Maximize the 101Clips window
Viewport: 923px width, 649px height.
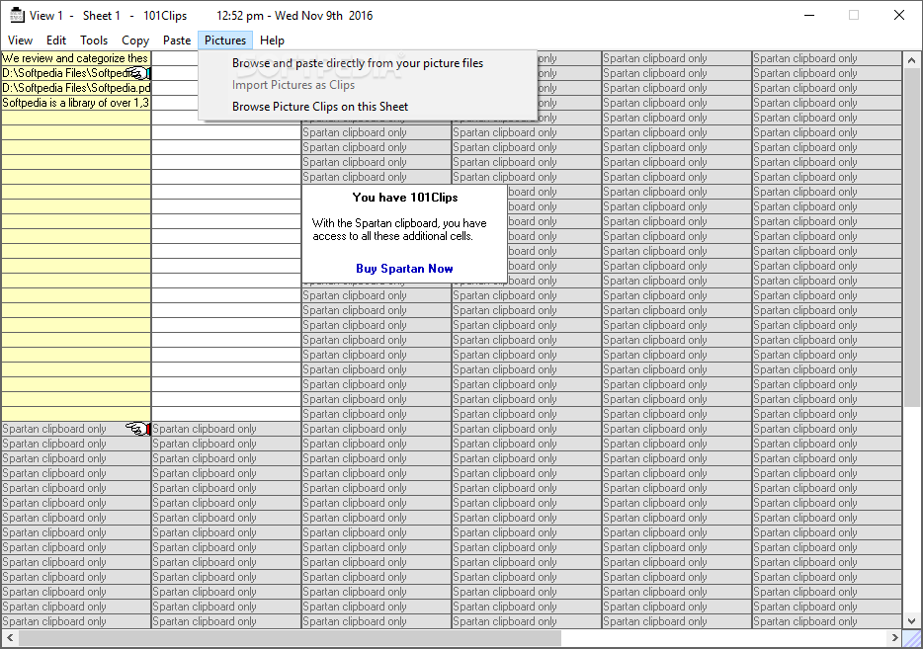point(854,15)
